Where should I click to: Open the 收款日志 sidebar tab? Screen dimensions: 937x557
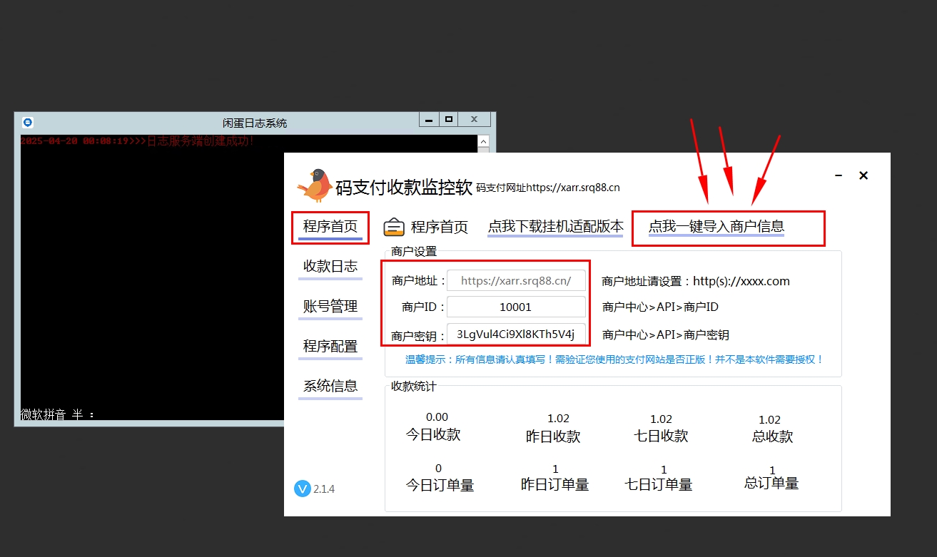pos(330,267)
